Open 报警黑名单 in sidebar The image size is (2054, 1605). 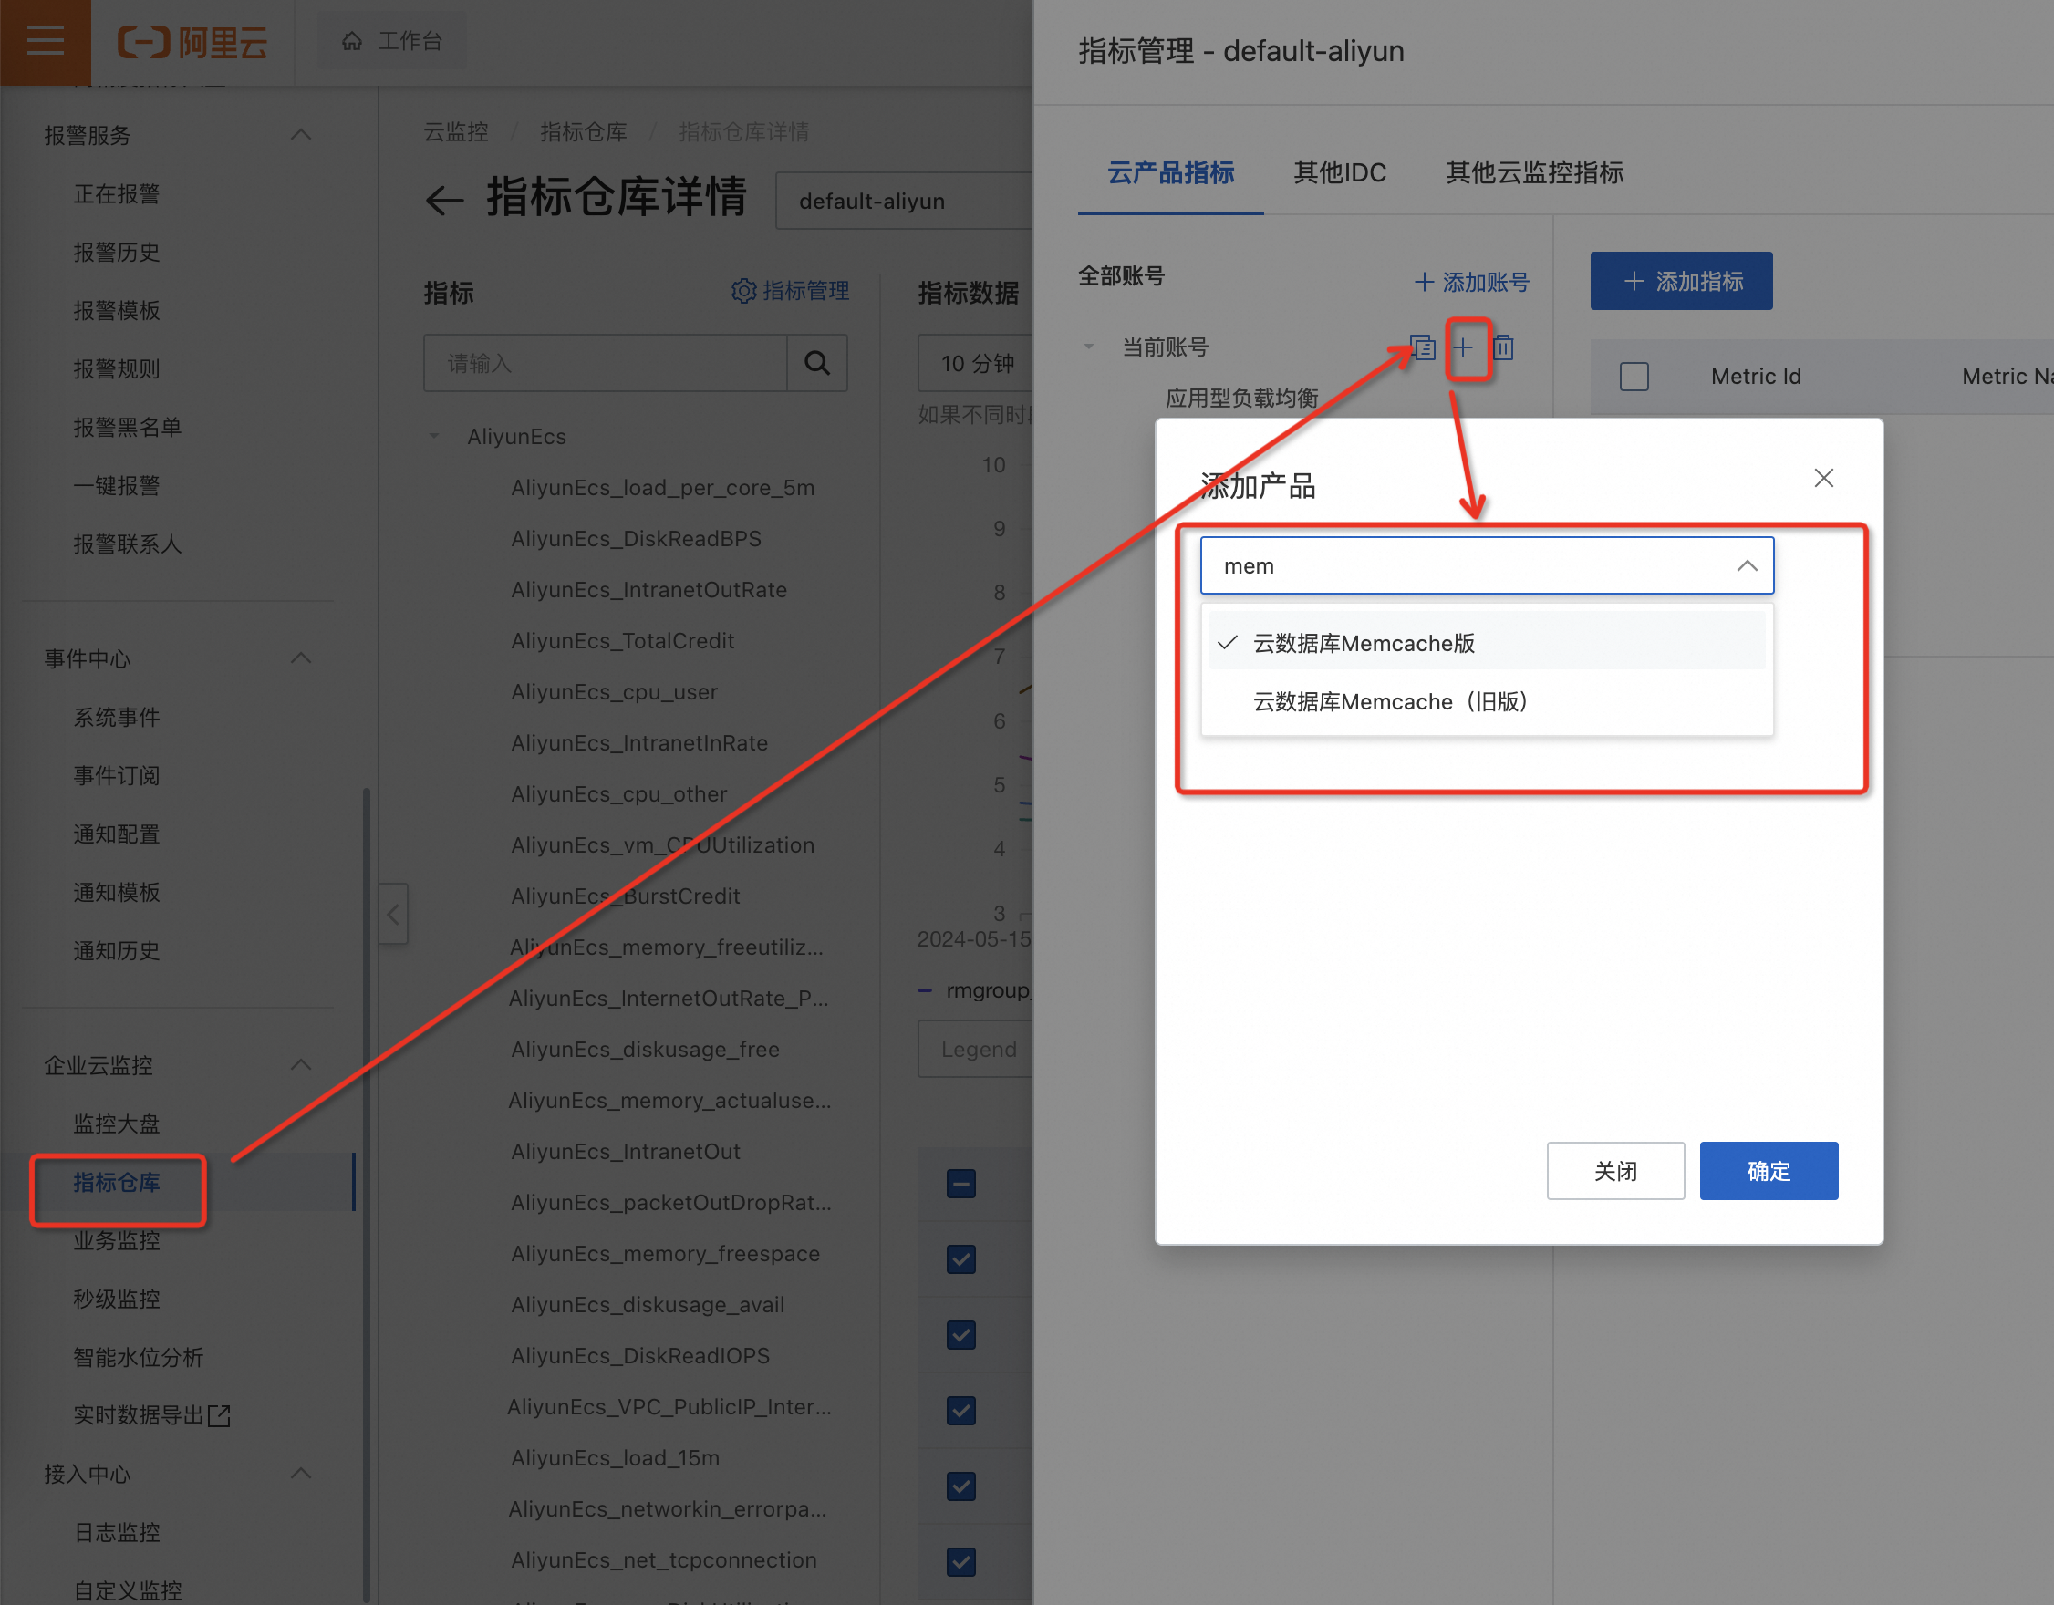(x=127, y=427)
